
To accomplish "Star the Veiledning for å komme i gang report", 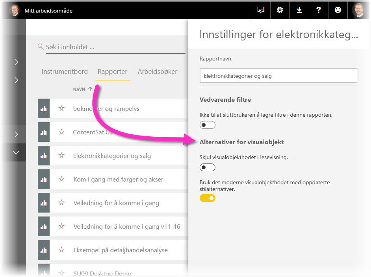I will [61, 203].
